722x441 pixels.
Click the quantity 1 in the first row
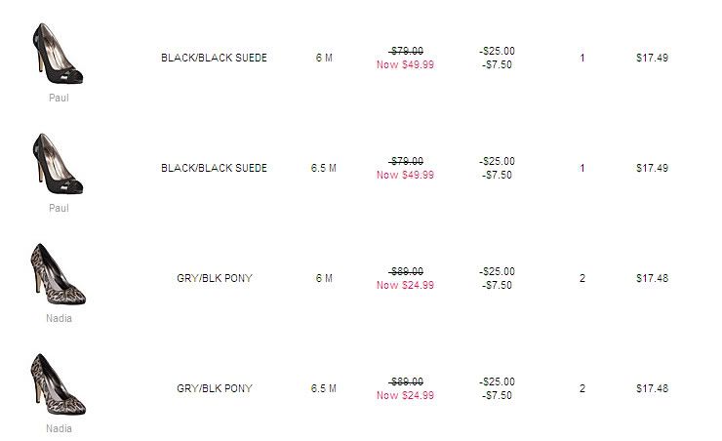582,58
